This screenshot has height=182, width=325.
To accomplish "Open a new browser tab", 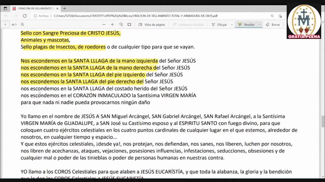I will pos(64,8).
